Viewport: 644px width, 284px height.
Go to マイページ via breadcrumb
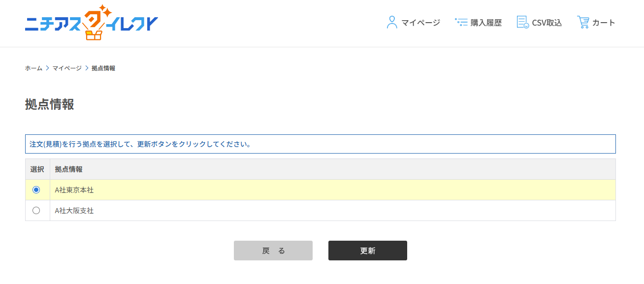click(x=67, y=68)
